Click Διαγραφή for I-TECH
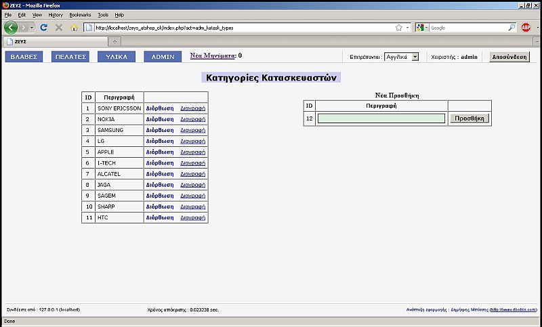Viewport: 542px width, 327px height. [x=193, y=163]
